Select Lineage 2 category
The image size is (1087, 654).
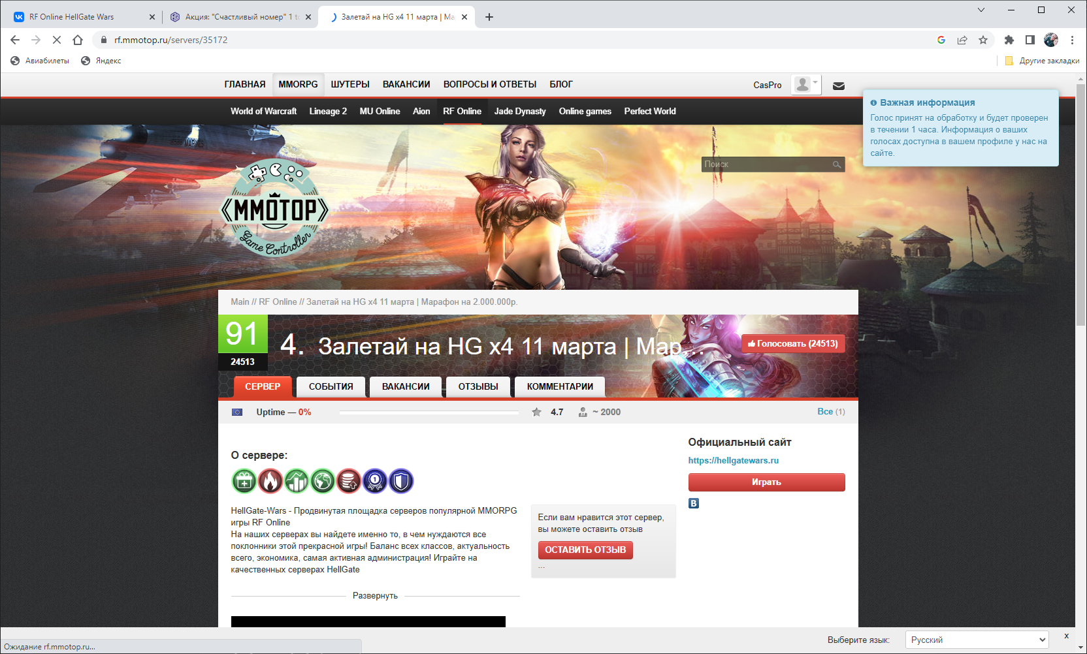328,111
